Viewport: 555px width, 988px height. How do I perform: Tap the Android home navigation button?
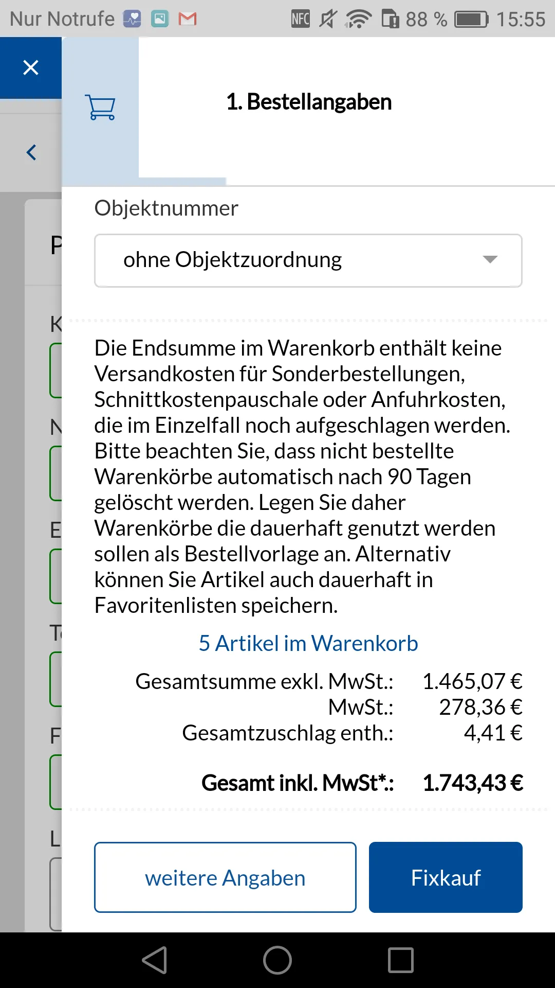(277, 960)
